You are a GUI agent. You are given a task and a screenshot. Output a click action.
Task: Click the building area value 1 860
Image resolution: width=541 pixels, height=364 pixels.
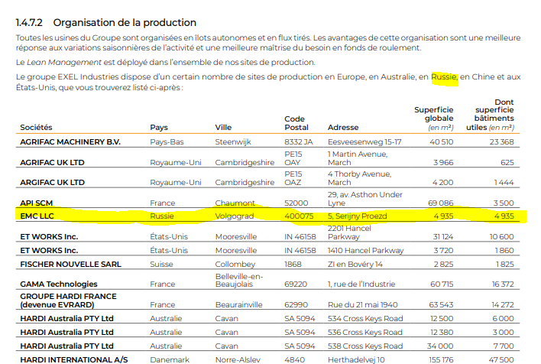tap(505, 251)
